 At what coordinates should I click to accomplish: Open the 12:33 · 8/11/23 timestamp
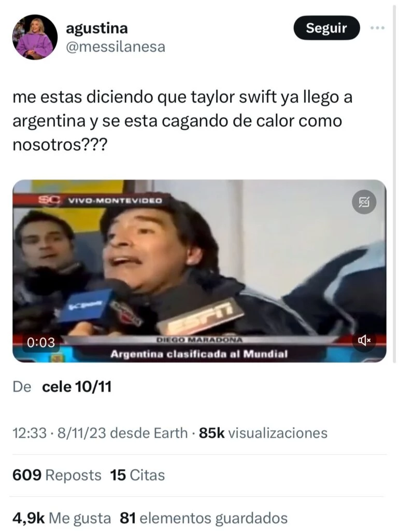(60, 433)
